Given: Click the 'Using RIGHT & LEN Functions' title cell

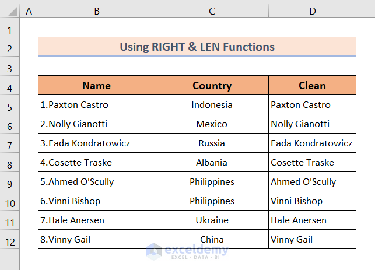Looking at the screenshot, I should 197,47.
